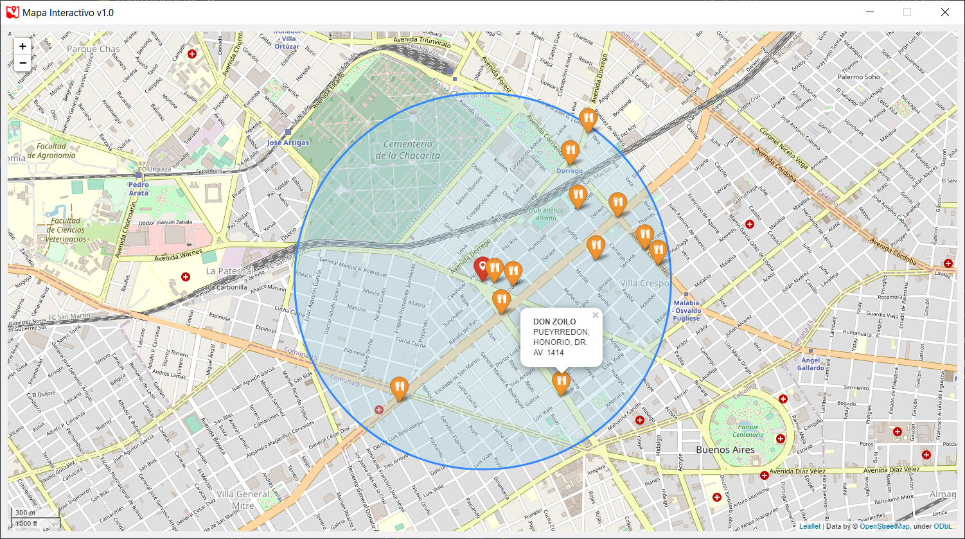Select the restaurant marker just above the Darwin label near red pin
This screenshot has height=539, width=965.
[x=513, y=273]
